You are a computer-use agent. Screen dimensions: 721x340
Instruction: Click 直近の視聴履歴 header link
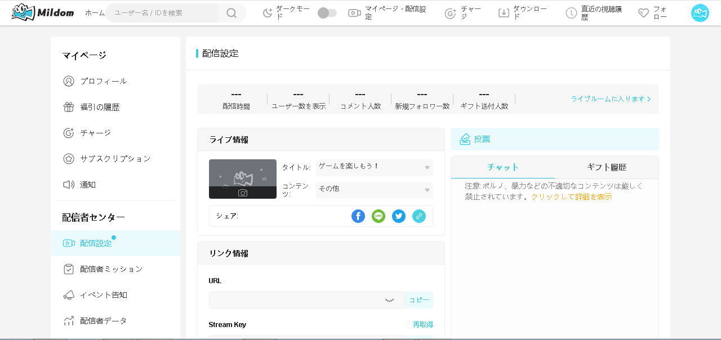pos(602,13)
